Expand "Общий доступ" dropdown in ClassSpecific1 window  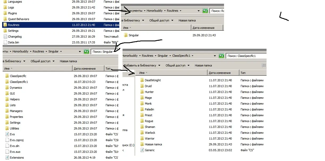(177, 65)
